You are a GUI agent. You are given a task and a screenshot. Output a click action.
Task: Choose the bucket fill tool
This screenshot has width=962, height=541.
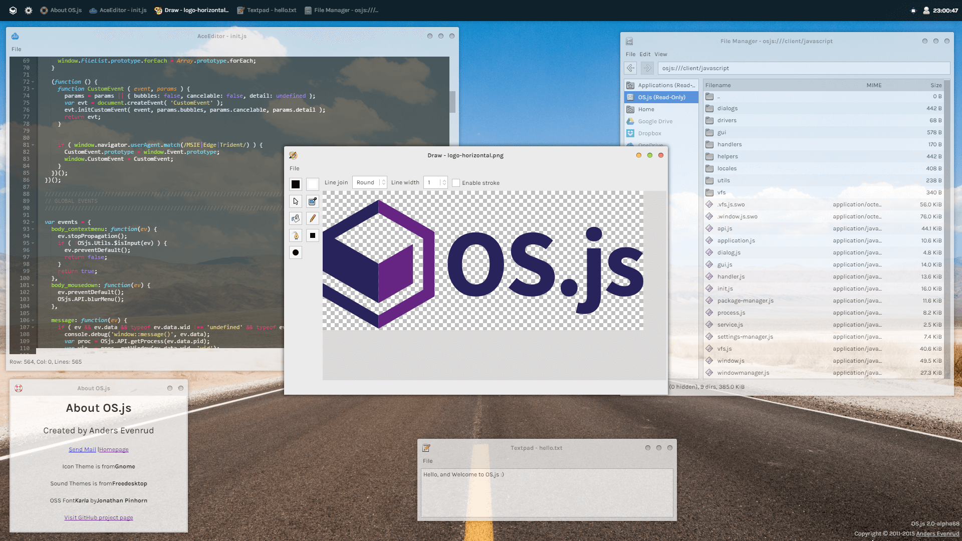[296, 218]
